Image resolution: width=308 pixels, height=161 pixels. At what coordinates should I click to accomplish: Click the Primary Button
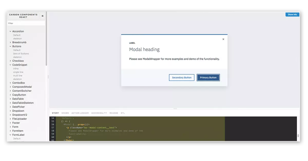208,77
